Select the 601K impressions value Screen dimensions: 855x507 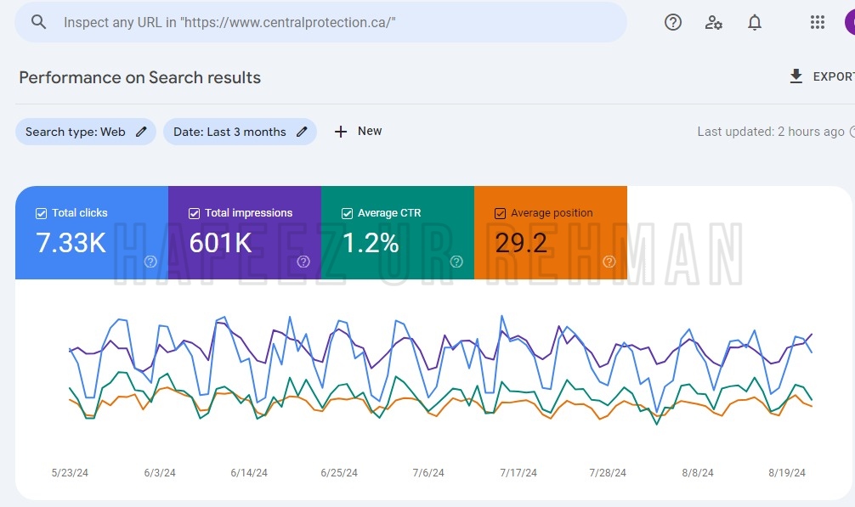pos(220,243)
